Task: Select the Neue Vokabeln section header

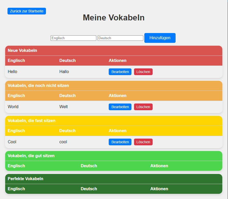Action: (22, 51)
